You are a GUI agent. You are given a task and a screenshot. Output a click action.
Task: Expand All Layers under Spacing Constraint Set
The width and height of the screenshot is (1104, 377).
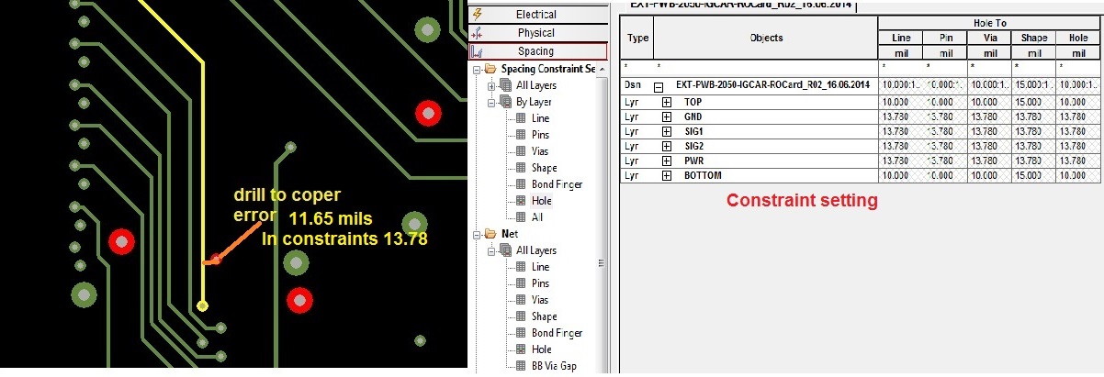491,86
